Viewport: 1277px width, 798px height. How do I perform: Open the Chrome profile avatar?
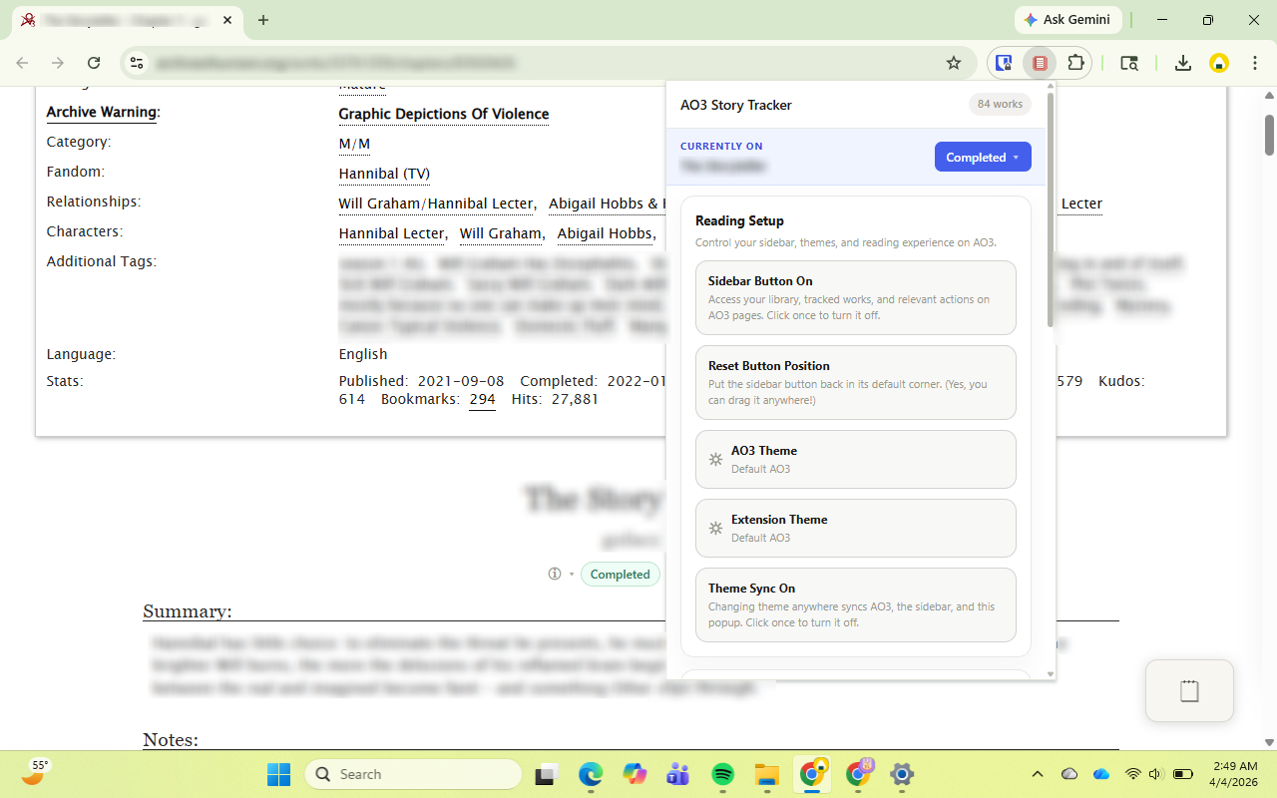tap(1219, 63)
